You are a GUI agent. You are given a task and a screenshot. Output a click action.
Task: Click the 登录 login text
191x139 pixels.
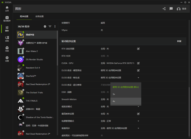click(184, 9)
